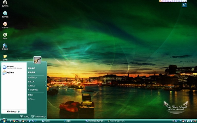Viewport: 197px width, 123px height.
Task: Click the bird icon in the top-right widget
Action: point(184,5)
